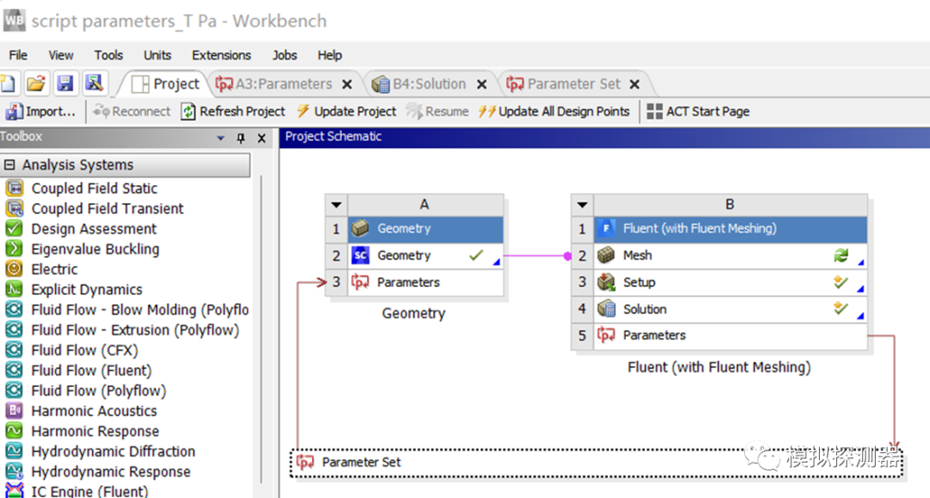This screenshot has height=498, width=930.
Task: Click Update All Design Points
Action: (x=554, y=111)
